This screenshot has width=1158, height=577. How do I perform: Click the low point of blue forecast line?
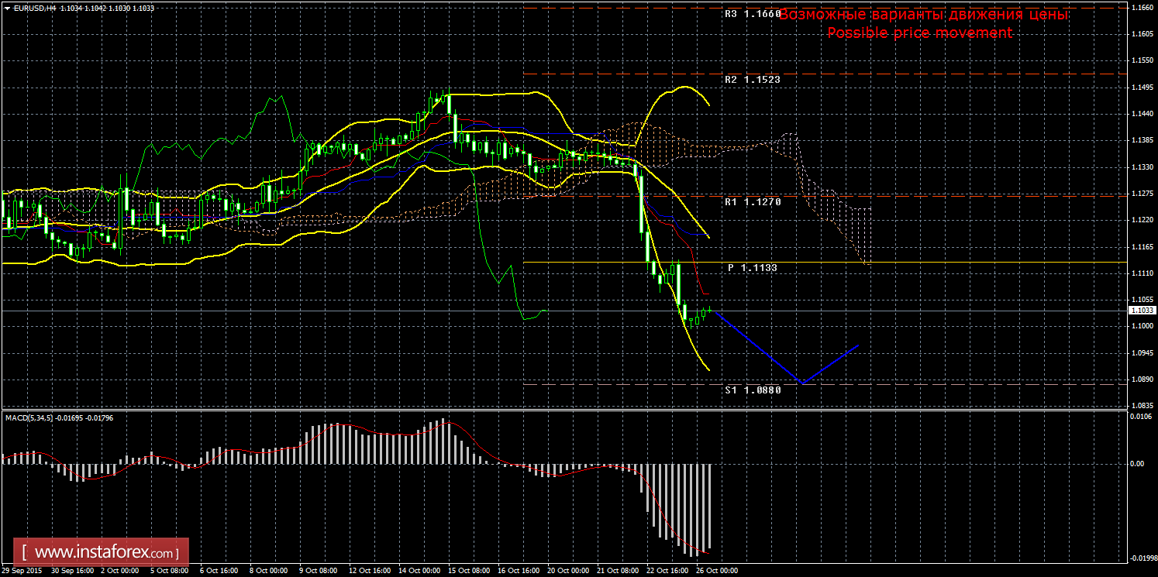(x=803, y=383)
